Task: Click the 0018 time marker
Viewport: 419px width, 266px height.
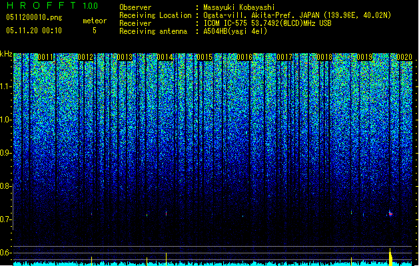Action: click(x=324, y=57)
